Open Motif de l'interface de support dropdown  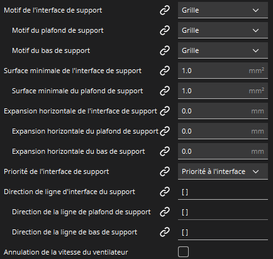(x=223, y=10)
